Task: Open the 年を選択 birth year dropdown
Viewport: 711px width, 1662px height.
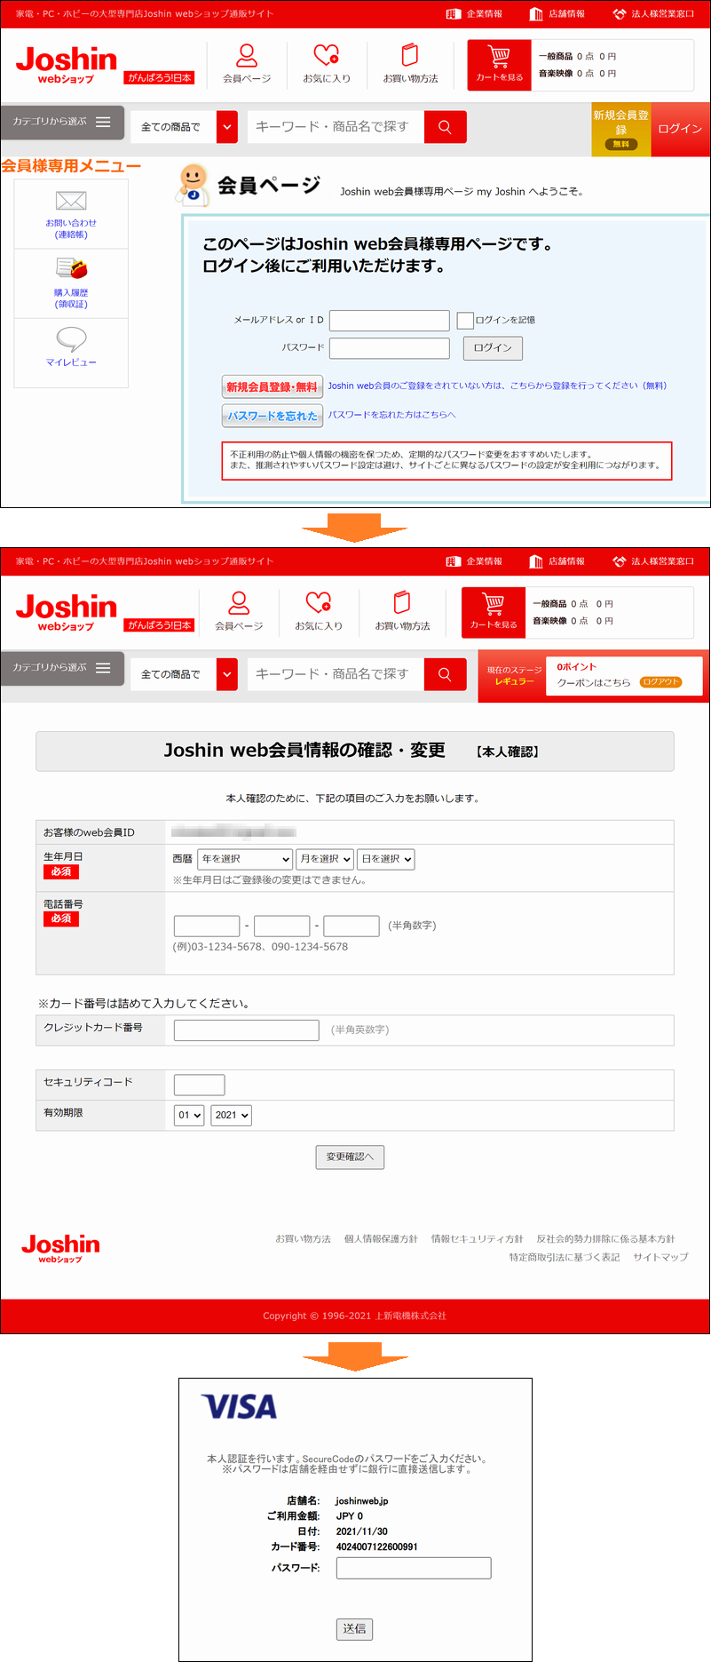Action: point(245,859)
